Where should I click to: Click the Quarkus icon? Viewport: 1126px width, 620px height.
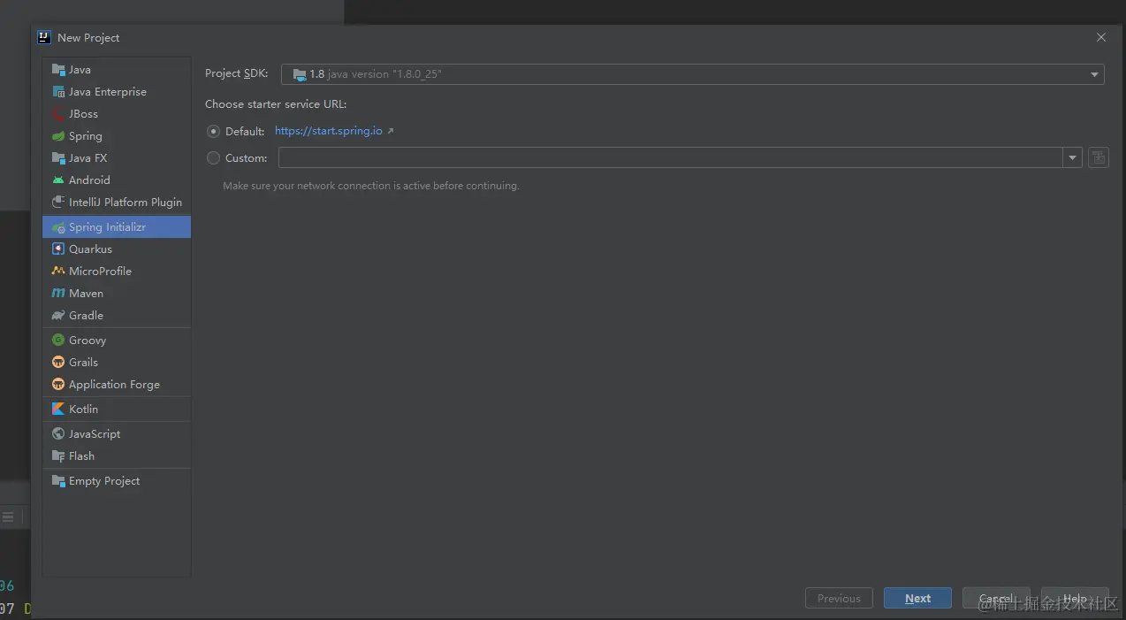coord(58,249)
